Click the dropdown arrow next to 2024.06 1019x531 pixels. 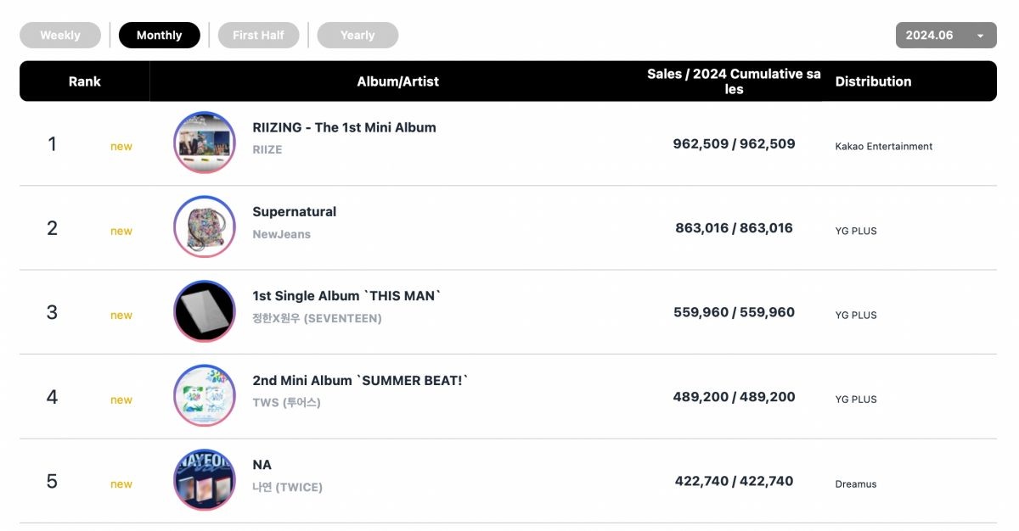[x=981, y=36]
